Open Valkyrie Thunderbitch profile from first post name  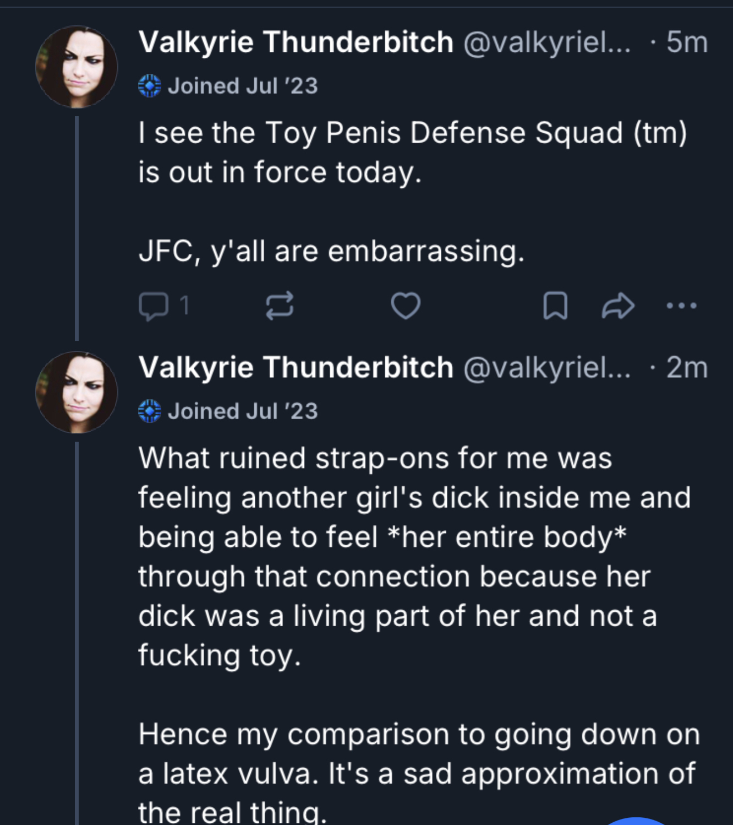(296, 42)
